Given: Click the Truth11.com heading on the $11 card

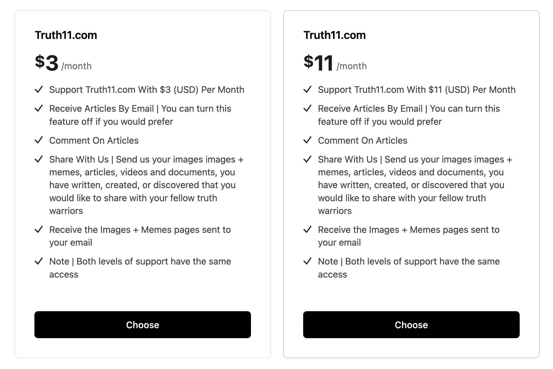Looking at the screenshot, I should click(335, 35).
